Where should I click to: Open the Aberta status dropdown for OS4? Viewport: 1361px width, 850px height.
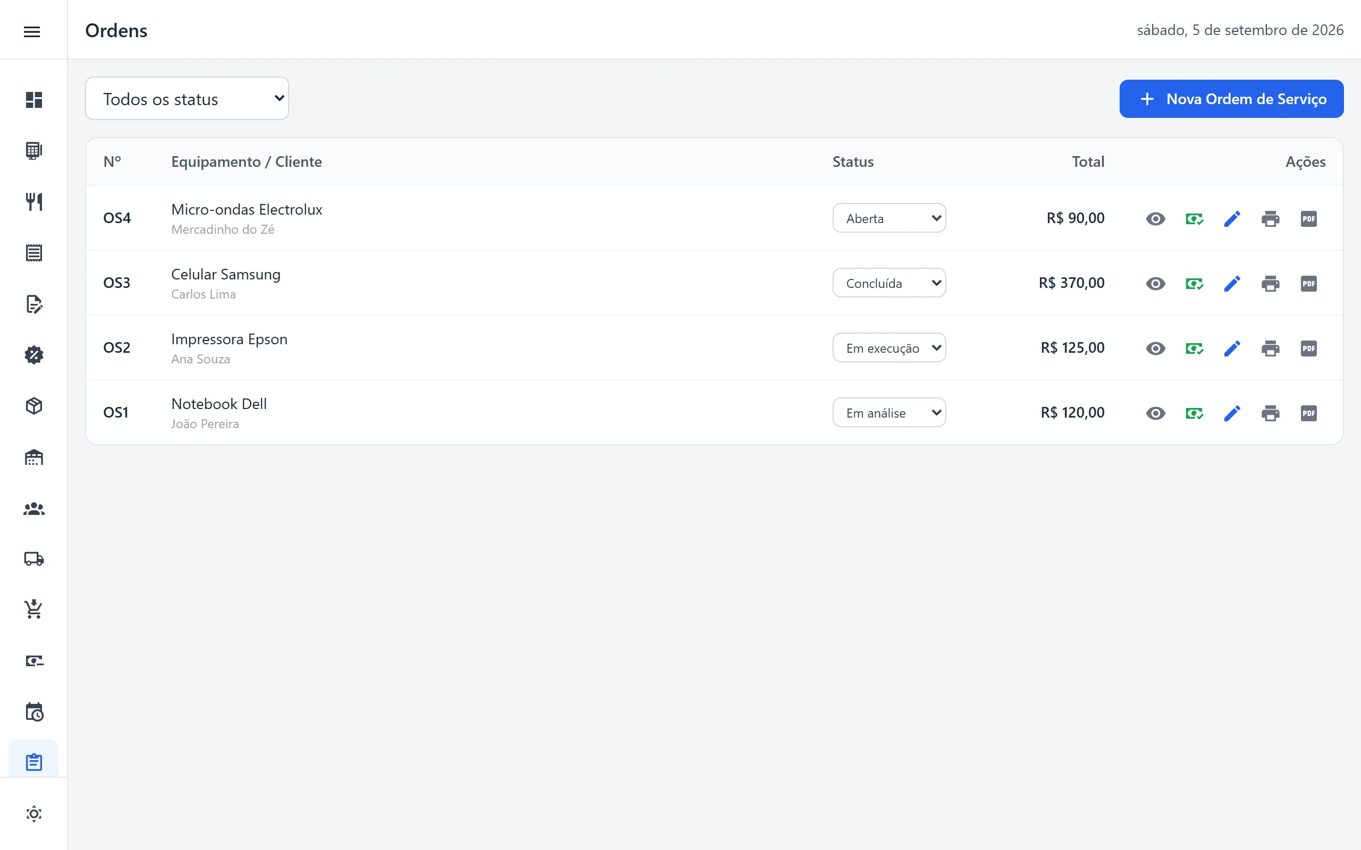pyautogui.click(x=889, y=218)
